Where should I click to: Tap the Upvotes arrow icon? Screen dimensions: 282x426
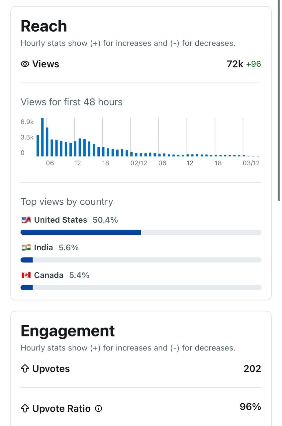pos(25,369)
